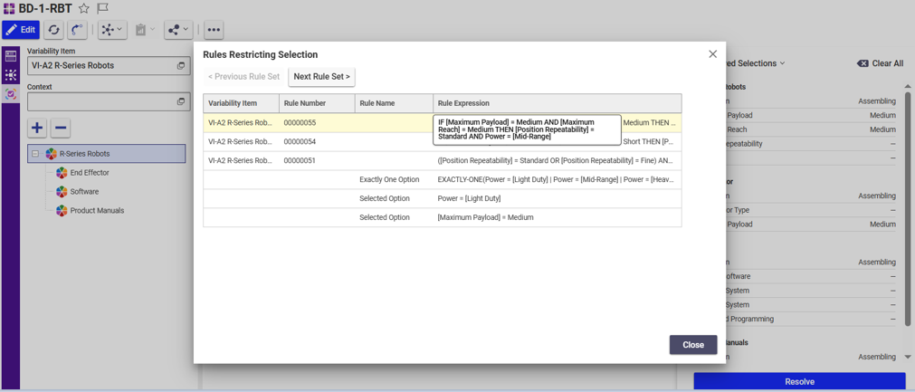Click the Previous Rule Set button

click(x=244, y=76)
